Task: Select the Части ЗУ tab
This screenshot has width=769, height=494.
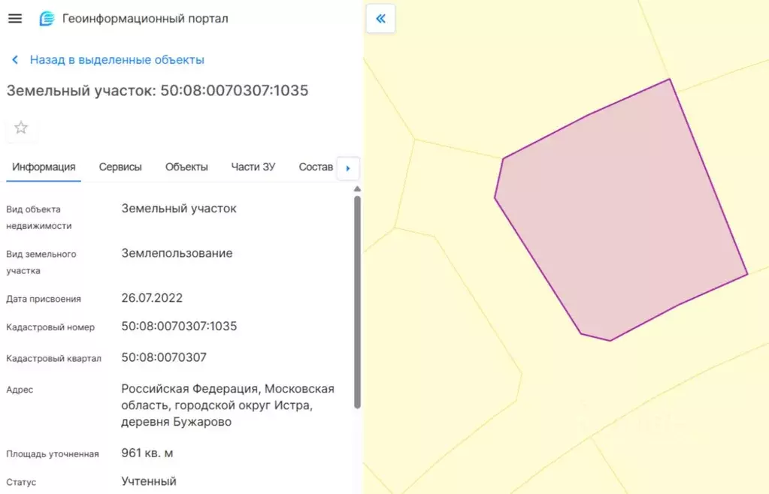Action: coord(253,167)
